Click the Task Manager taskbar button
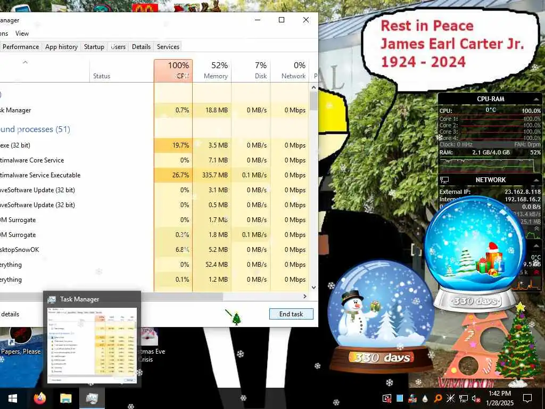Screen dimensions: 545x409 [x=92, y=398]
